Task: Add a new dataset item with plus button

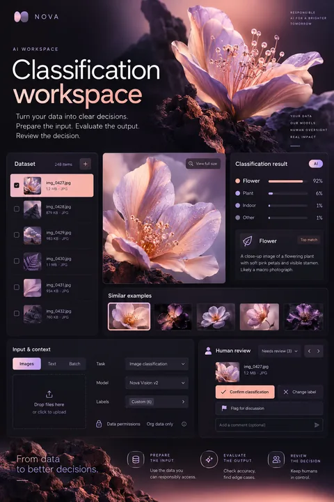Action: (x=86, y=164)
